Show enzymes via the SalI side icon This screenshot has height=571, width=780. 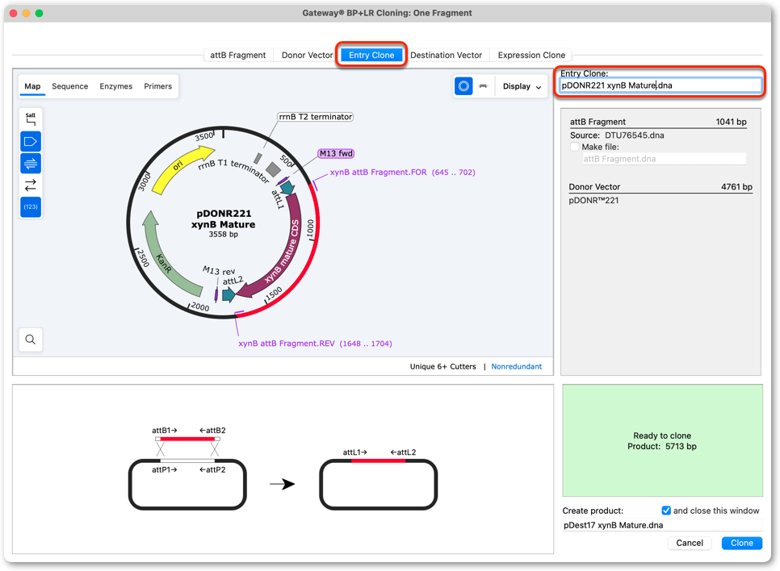(x=31, y=119)
